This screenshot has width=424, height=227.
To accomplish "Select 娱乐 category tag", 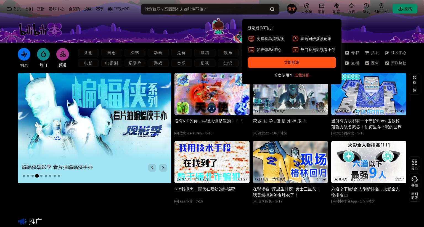I will pyautogui.click(x=228, y=53).
